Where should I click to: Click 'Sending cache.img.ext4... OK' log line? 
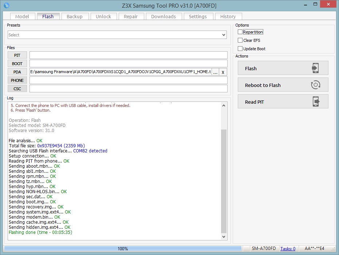[39, 222]
